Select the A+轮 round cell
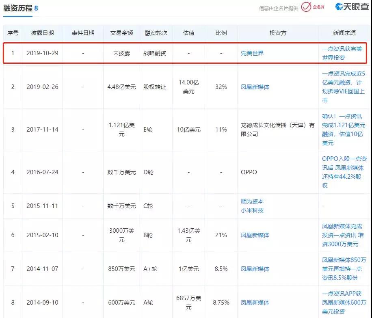Viewport: 372px width, 318px height. (150, 268)
